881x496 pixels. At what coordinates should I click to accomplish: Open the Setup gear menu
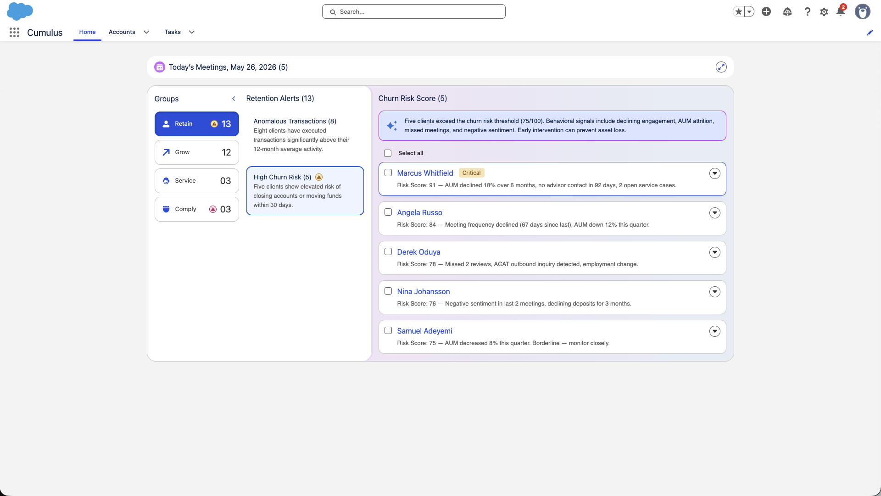824,12
